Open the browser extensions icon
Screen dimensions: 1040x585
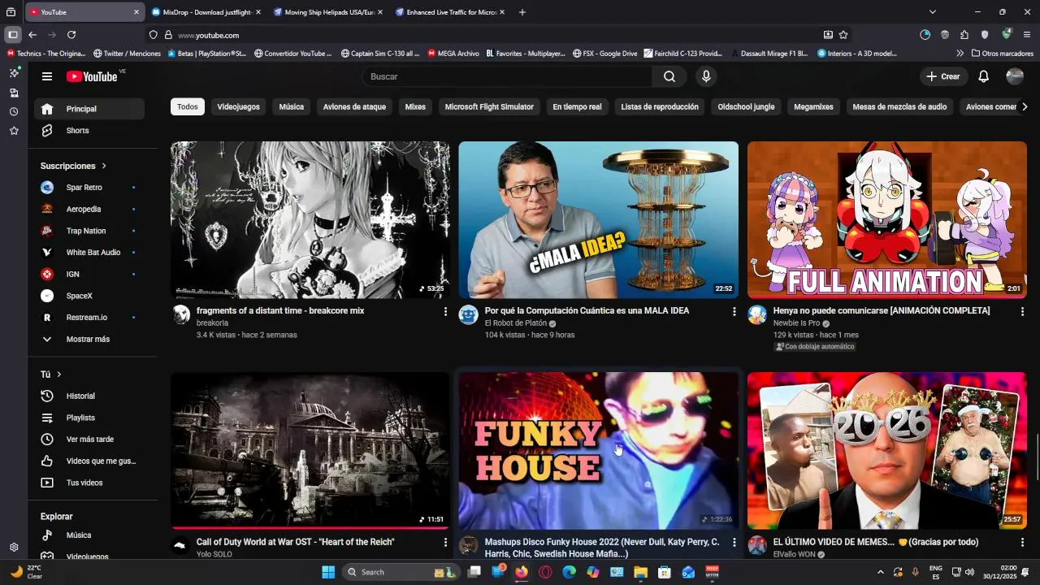(964, 35)
